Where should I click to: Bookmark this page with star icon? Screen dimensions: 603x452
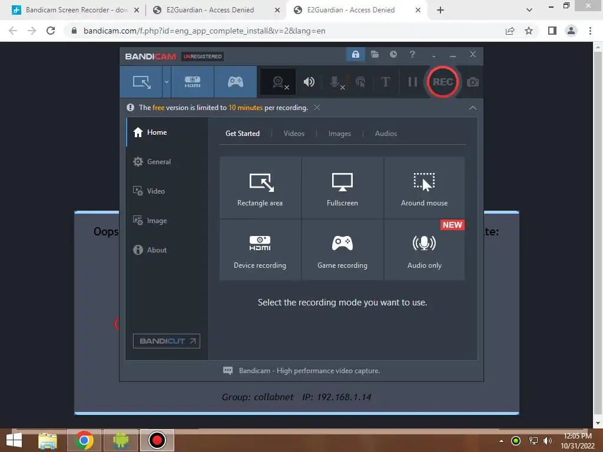click(x=529, y=31)
